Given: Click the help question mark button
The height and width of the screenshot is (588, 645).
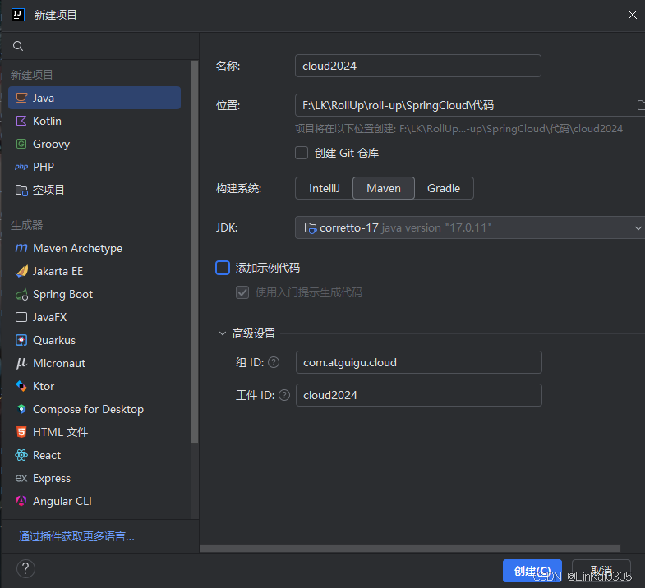Looking at the screenshot, I should point(25,569).
